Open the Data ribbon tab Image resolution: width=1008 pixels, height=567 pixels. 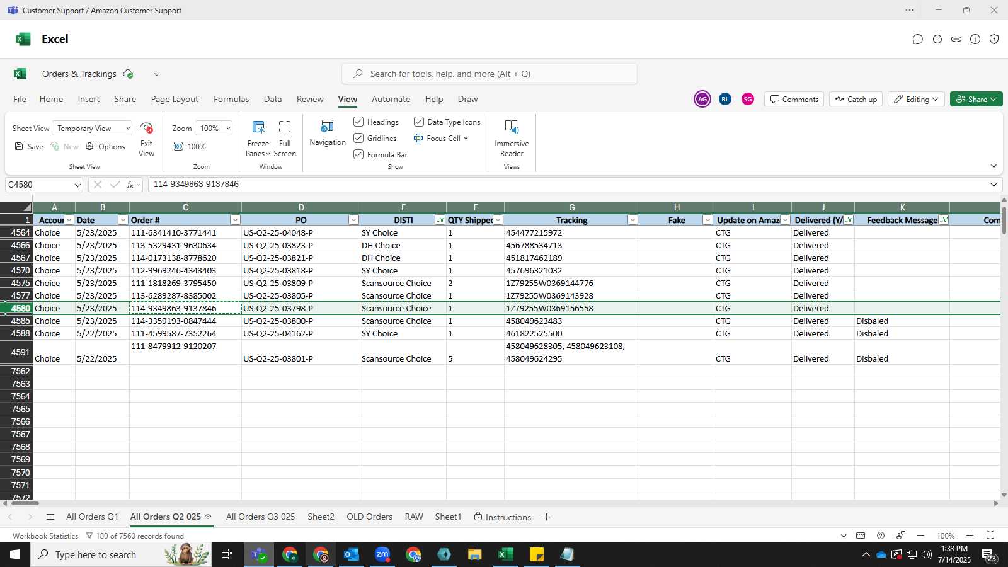[x=273, y=100]
